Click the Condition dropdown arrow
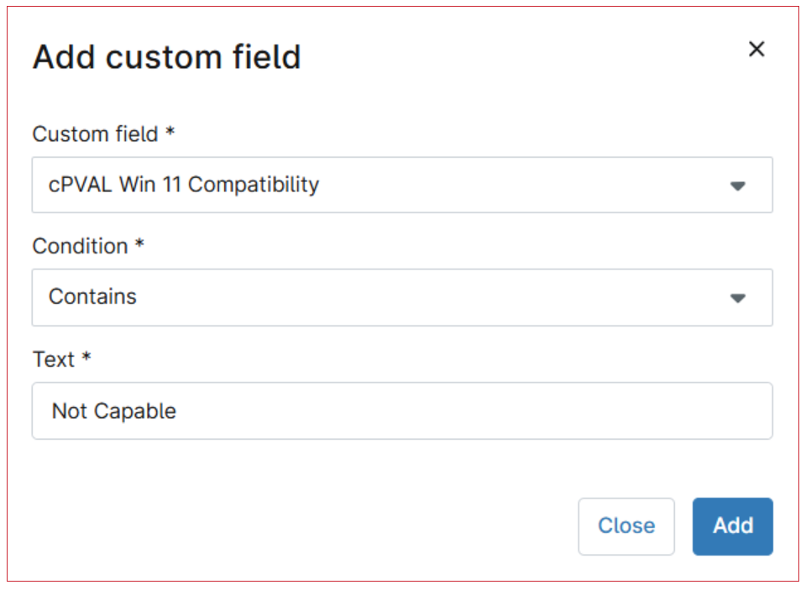Viewport: 806px width, 590px height. click(x=738, y=298)
